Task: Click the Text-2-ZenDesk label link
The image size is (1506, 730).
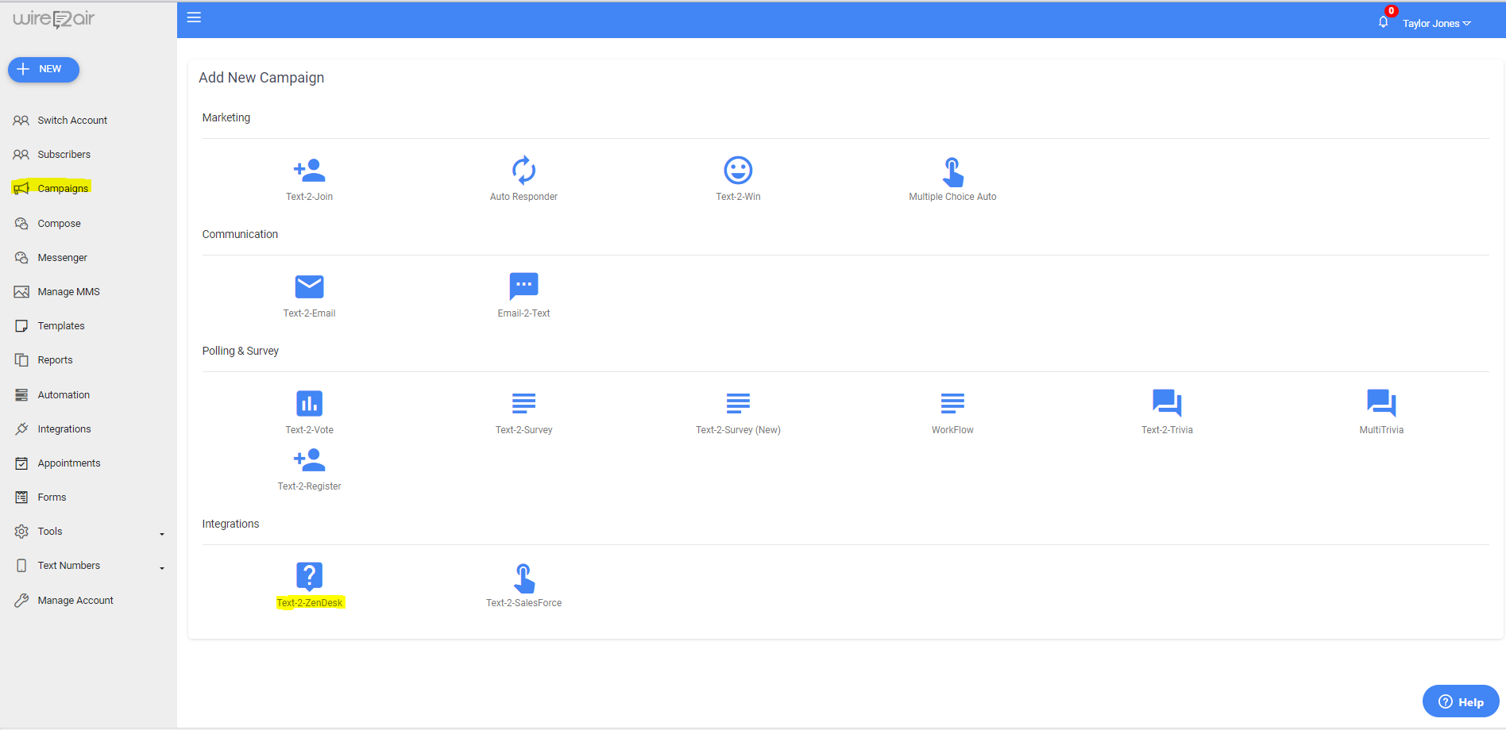Action: pos(309,603)
